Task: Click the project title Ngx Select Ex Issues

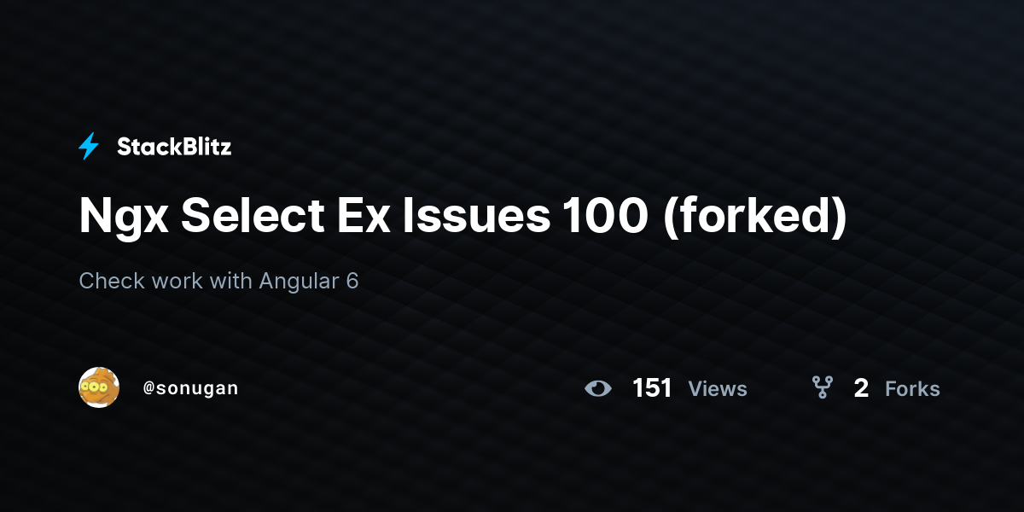Action: (315, 217)
